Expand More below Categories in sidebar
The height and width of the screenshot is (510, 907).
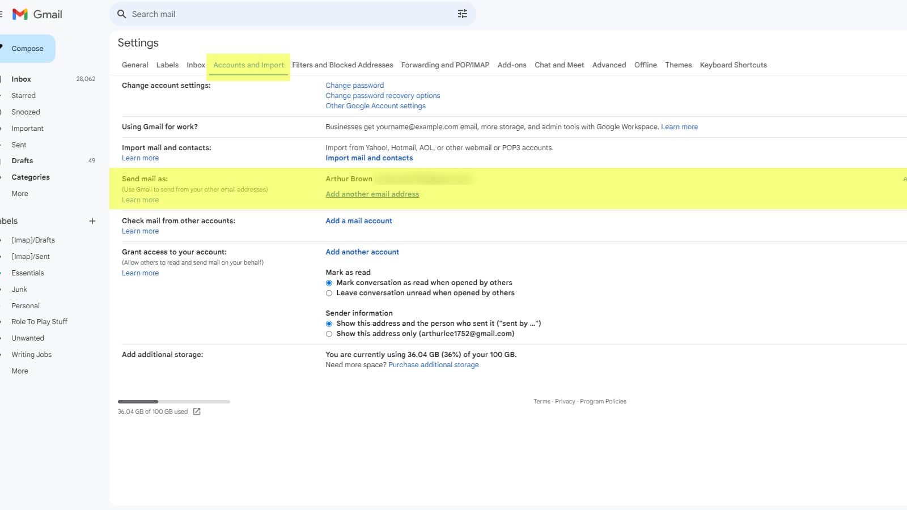(x=20, y=194)
